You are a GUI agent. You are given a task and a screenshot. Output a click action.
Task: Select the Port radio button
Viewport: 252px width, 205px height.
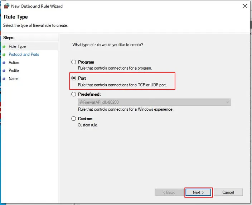tap(74, 78)
